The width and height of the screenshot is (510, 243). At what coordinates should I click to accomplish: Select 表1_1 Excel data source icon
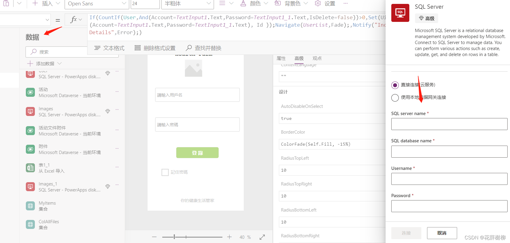pyautogui.click(x=30, y=168)
